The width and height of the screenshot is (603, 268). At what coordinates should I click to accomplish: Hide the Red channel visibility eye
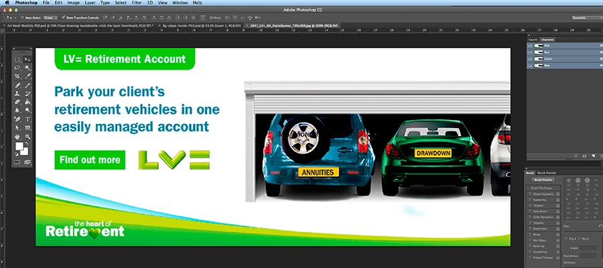[x=530, y=52]
